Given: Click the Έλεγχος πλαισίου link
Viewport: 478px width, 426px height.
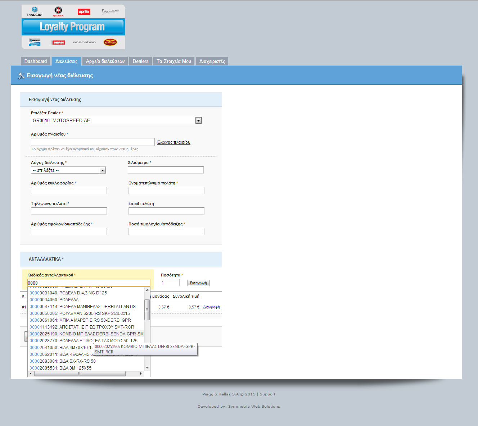Looking at the screenshot, I should pos(173,142).
